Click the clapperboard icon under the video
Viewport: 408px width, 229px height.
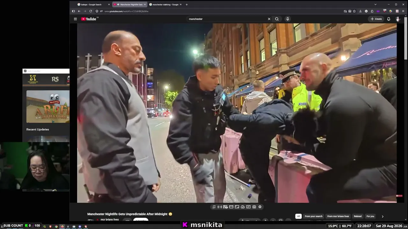pyautogui.click(x=231, y=207)
